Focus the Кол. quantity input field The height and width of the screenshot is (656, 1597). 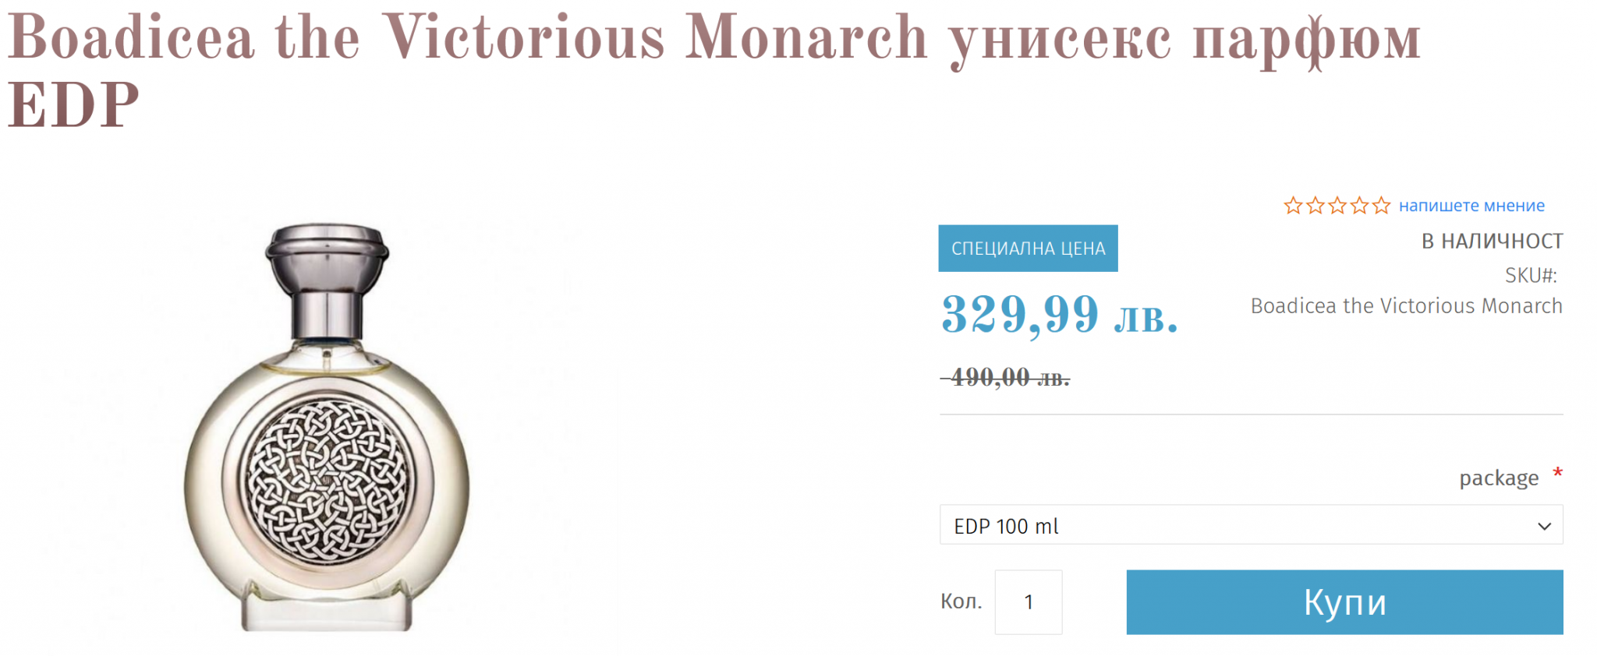tap(1028, 601)
